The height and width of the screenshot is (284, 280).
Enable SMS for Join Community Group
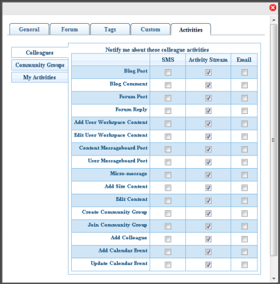pyautogui.click(x=168, y=226)
